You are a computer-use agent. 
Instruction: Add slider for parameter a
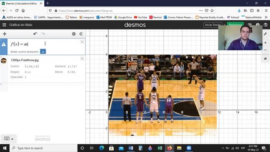(x=43, y=52)
